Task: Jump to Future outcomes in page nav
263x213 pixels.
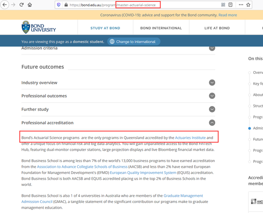Action: (x=258, y=139)
